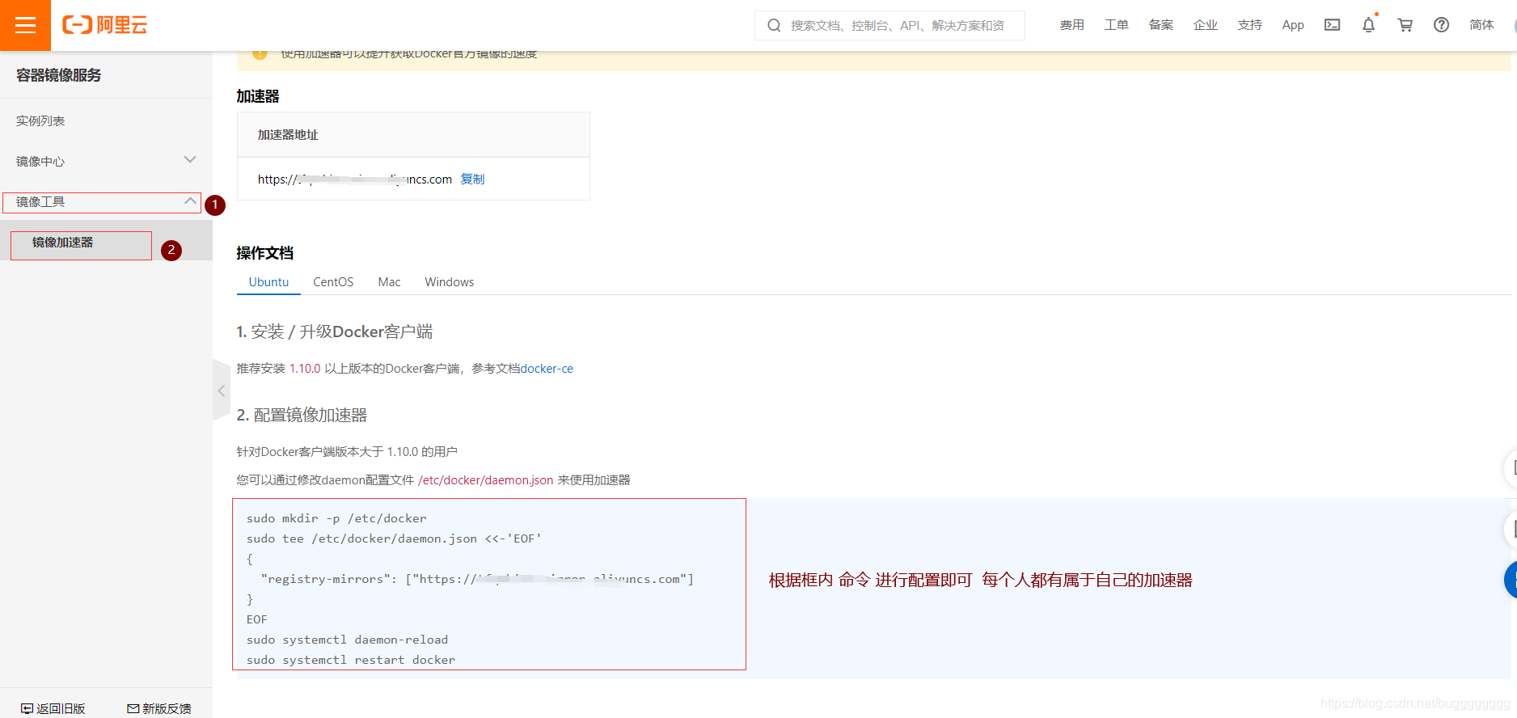This screenshot has height=718, width=1517.
Task: Switch to the Ubuntu tab
Action: point(268,281)
